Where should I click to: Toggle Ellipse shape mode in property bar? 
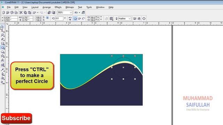[75, 18]
